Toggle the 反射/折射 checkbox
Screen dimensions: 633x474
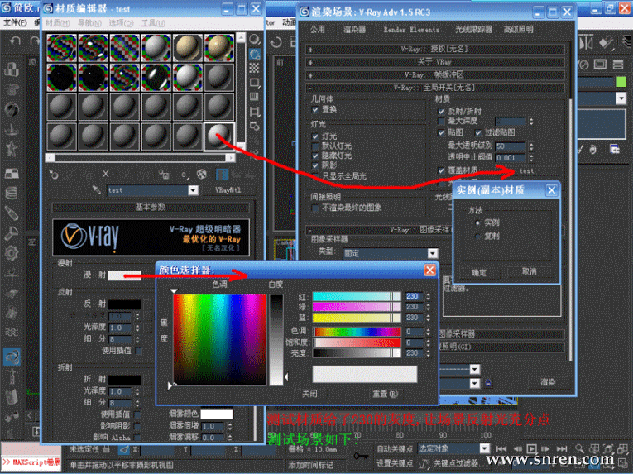[x=441, y=112]
